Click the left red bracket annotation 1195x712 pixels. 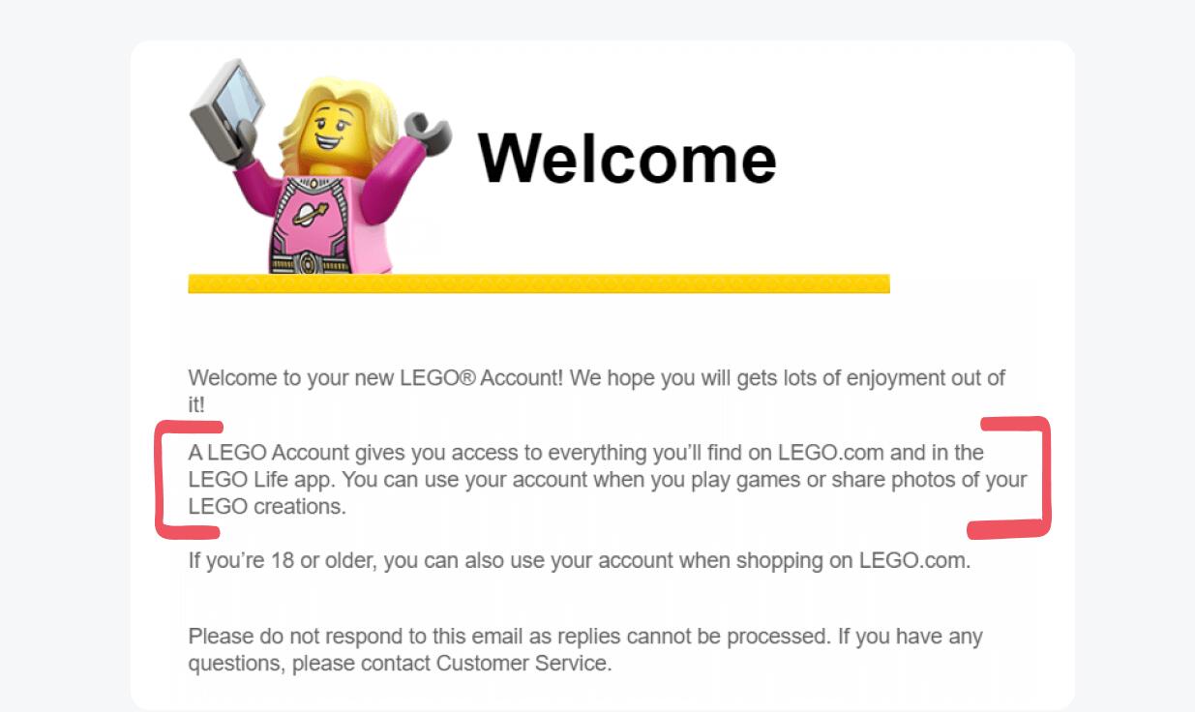168,479
